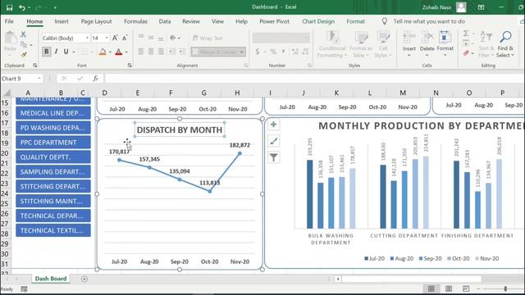This screenshot has width=525, height=295.
Task: Click the 182,872 data label
Action: [x=240, y=145]
